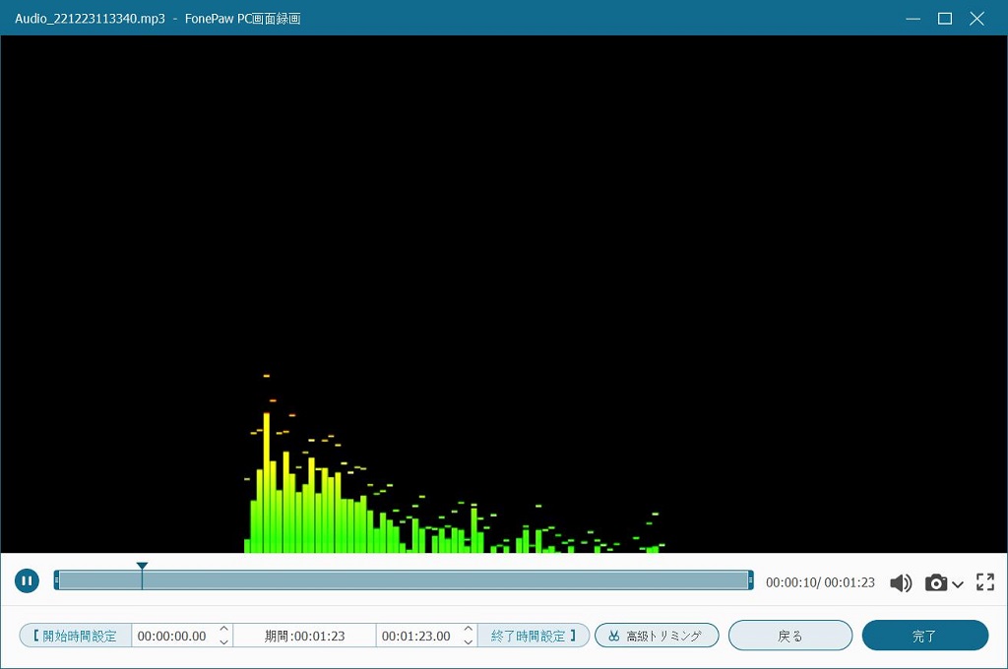
Task: Increase the start time with the up arrow
Action: point(223,630)
